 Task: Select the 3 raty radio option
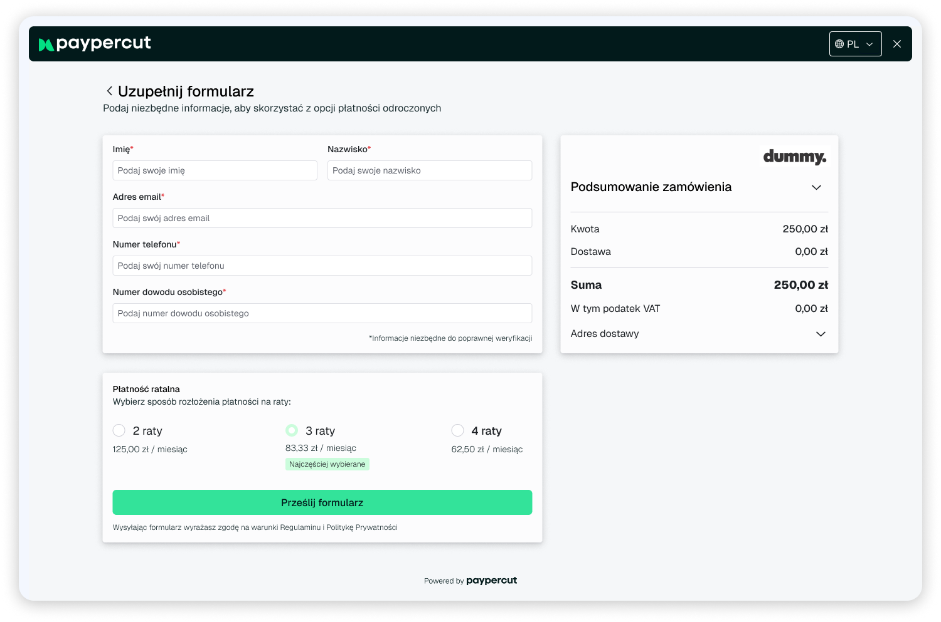[292, 430]
